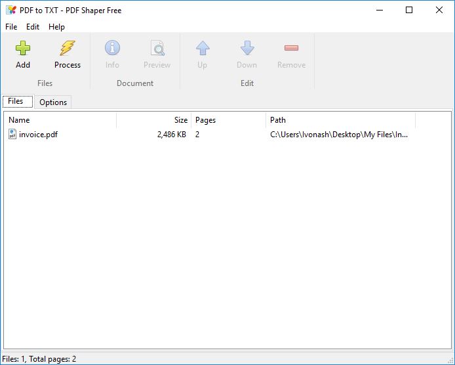Click the pages value 2 for invoice.pdf
455x365 pixels.
click(197, 135)
